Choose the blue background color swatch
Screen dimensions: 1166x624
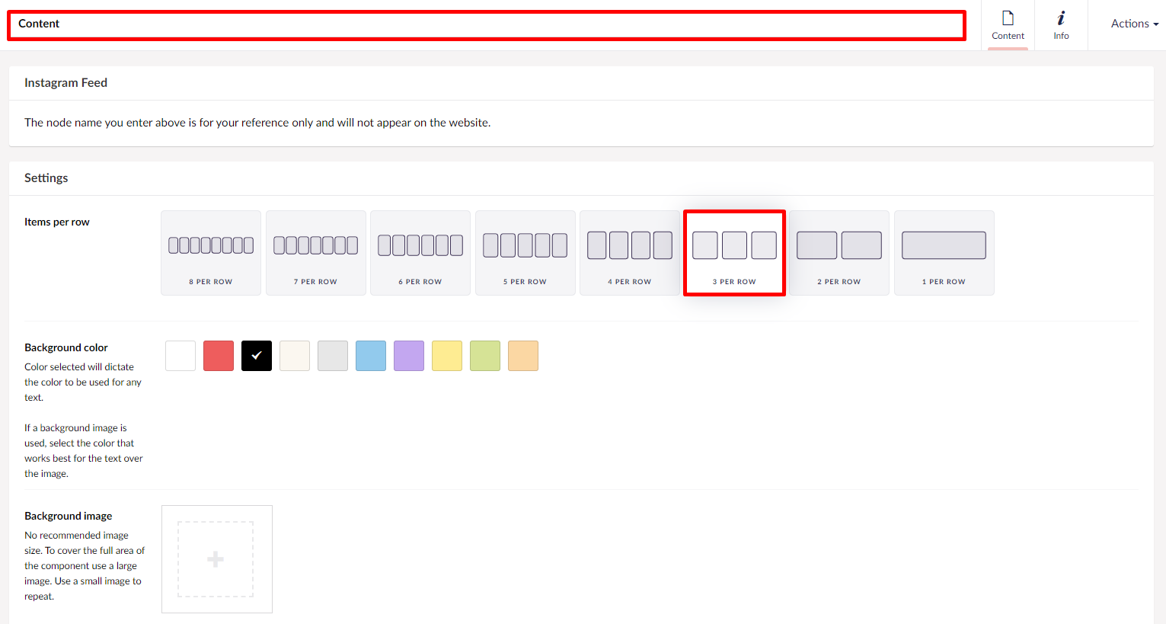(371, 356)
